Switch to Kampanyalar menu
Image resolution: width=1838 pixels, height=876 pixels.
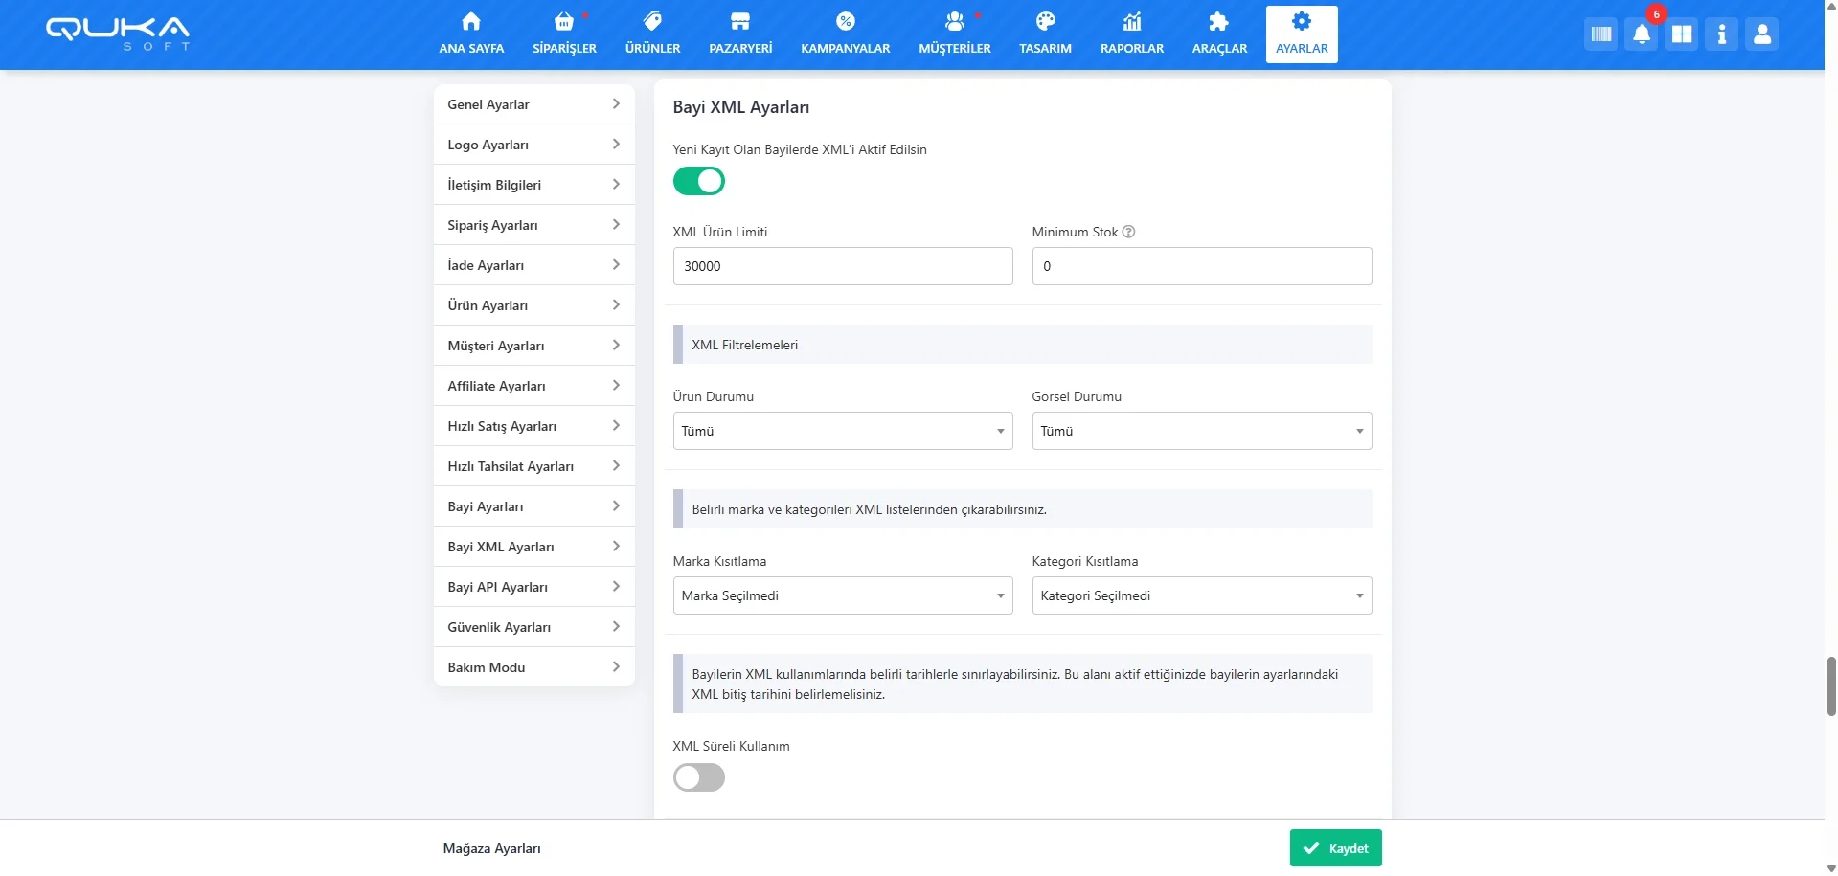pyautogui.click(x=845, y=34)
